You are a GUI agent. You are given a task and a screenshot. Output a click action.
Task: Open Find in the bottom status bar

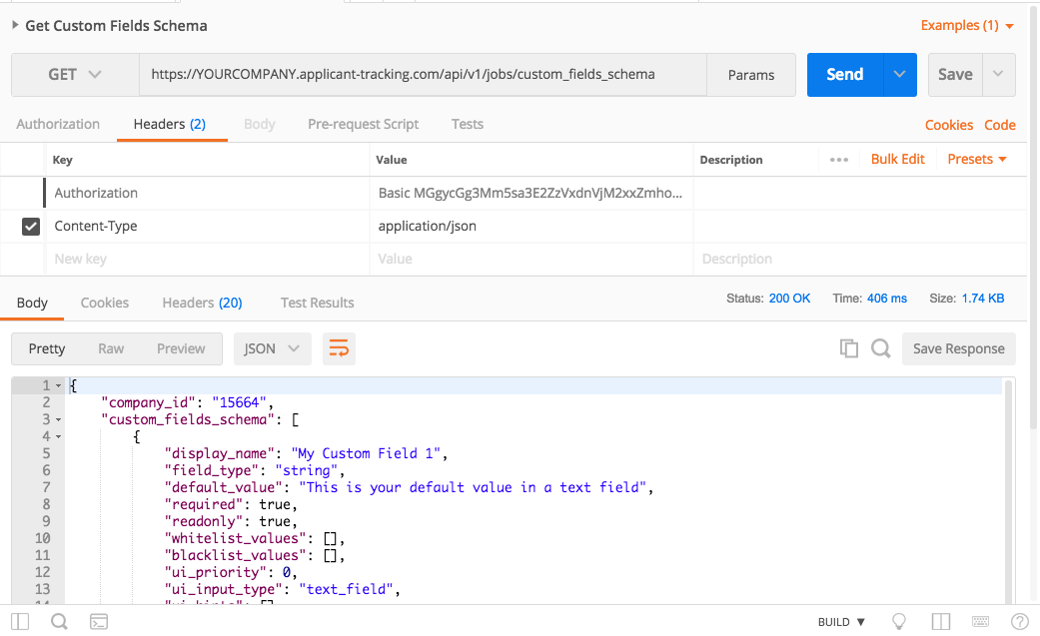59,621
